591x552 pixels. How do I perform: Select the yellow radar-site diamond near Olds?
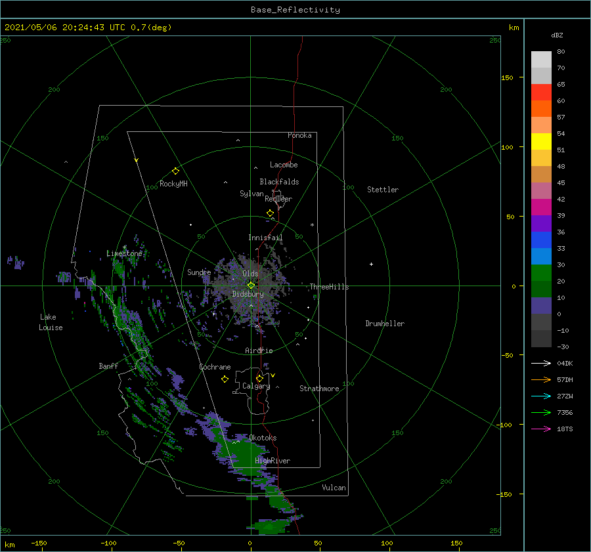[251, 286]
